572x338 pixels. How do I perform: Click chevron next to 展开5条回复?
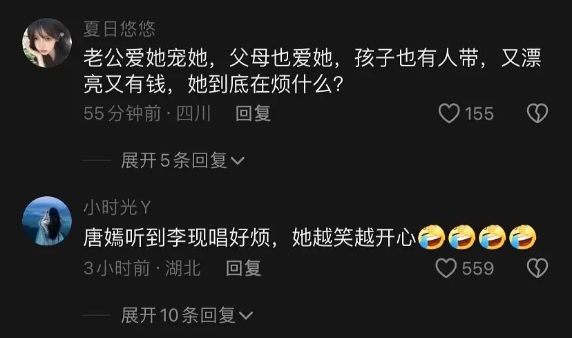tap(238, 161)
